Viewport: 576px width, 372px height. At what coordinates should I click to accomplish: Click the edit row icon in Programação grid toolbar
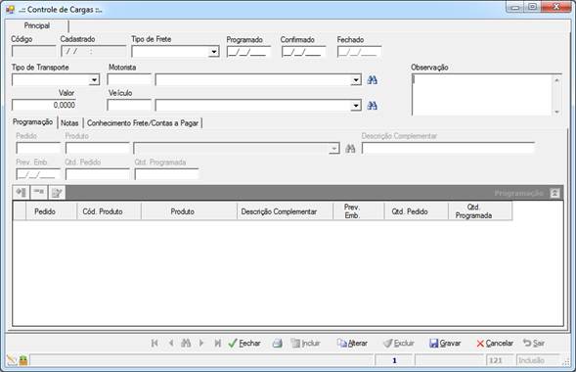tap(57, 192)
